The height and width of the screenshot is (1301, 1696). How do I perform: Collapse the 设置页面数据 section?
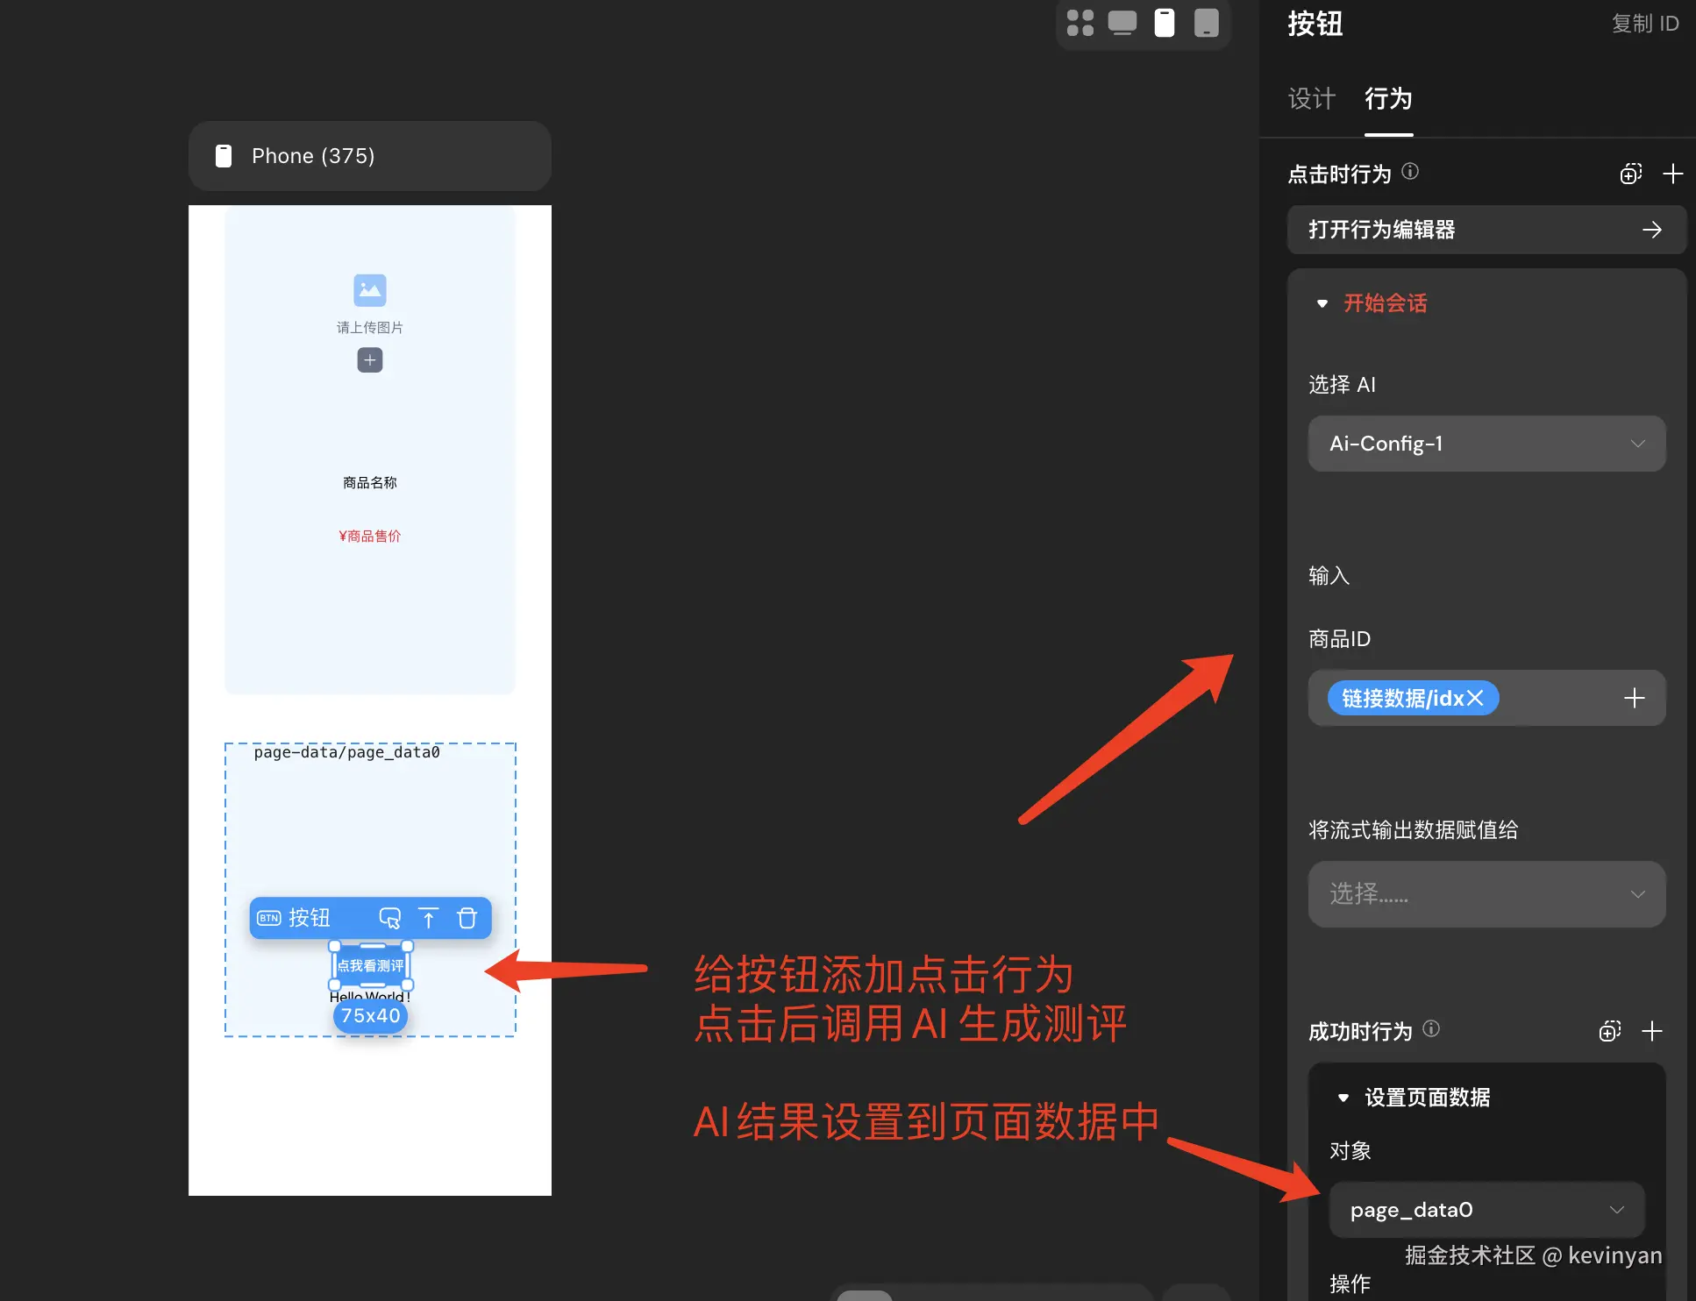tap(1343, 1098)
